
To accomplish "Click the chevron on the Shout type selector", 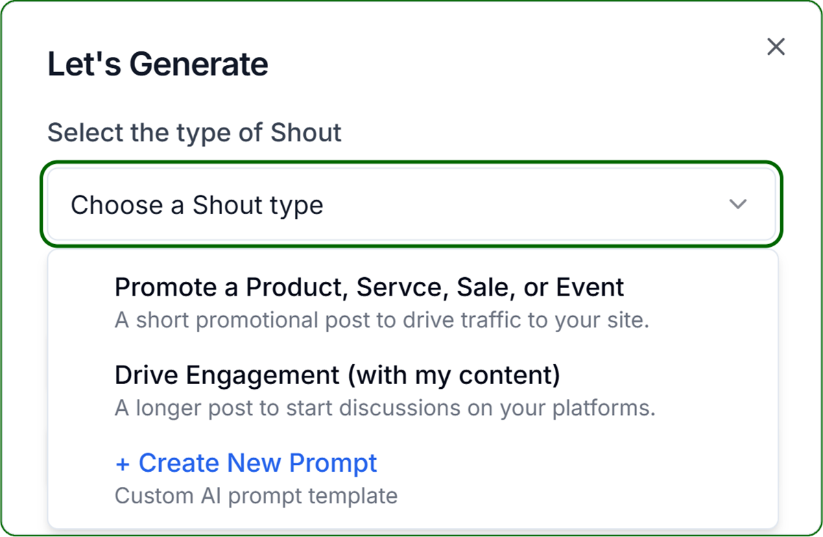I will [x=738, y=204].
